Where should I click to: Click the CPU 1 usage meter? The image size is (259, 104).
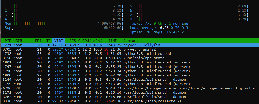tap(64, 6)
